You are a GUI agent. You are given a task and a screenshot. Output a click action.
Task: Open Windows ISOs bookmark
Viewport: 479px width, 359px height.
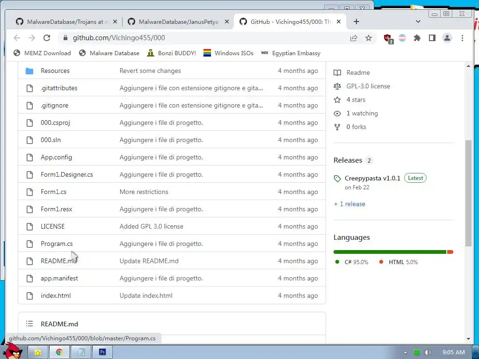click(x=228, y=53)
